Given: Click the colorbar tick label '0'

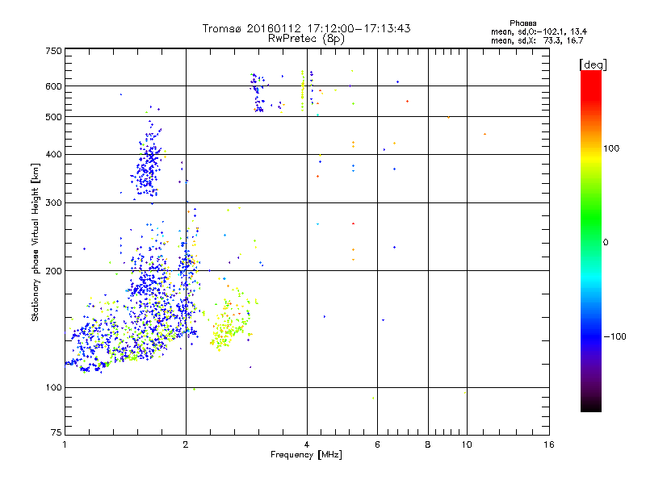Looking at the screenshot, I should 606,243.
